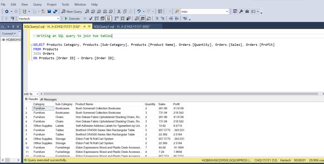Click the Save All icon
Image resolution: width=324 pixels, height=164 pixels.
pos(55,12)
